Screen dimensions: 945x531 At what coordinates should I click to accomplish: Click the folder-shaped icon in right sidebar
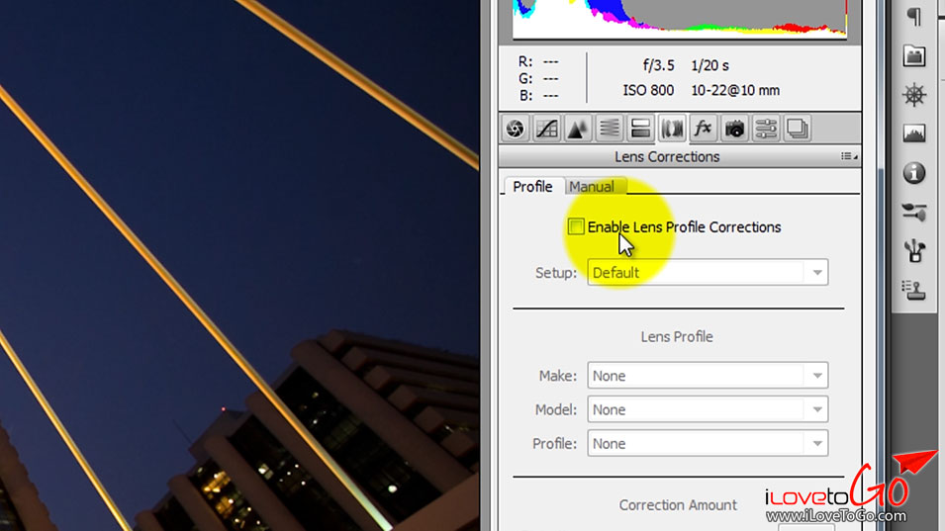[x=913, y=56]
